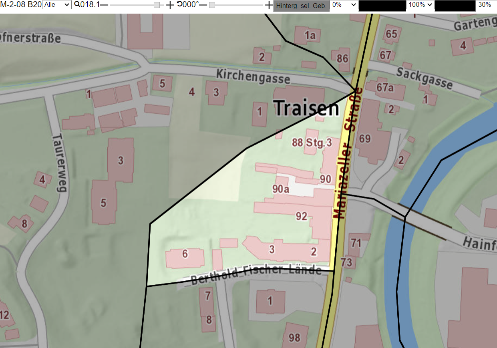
Task: Click the second black color swatch
Action: [455, 6]
